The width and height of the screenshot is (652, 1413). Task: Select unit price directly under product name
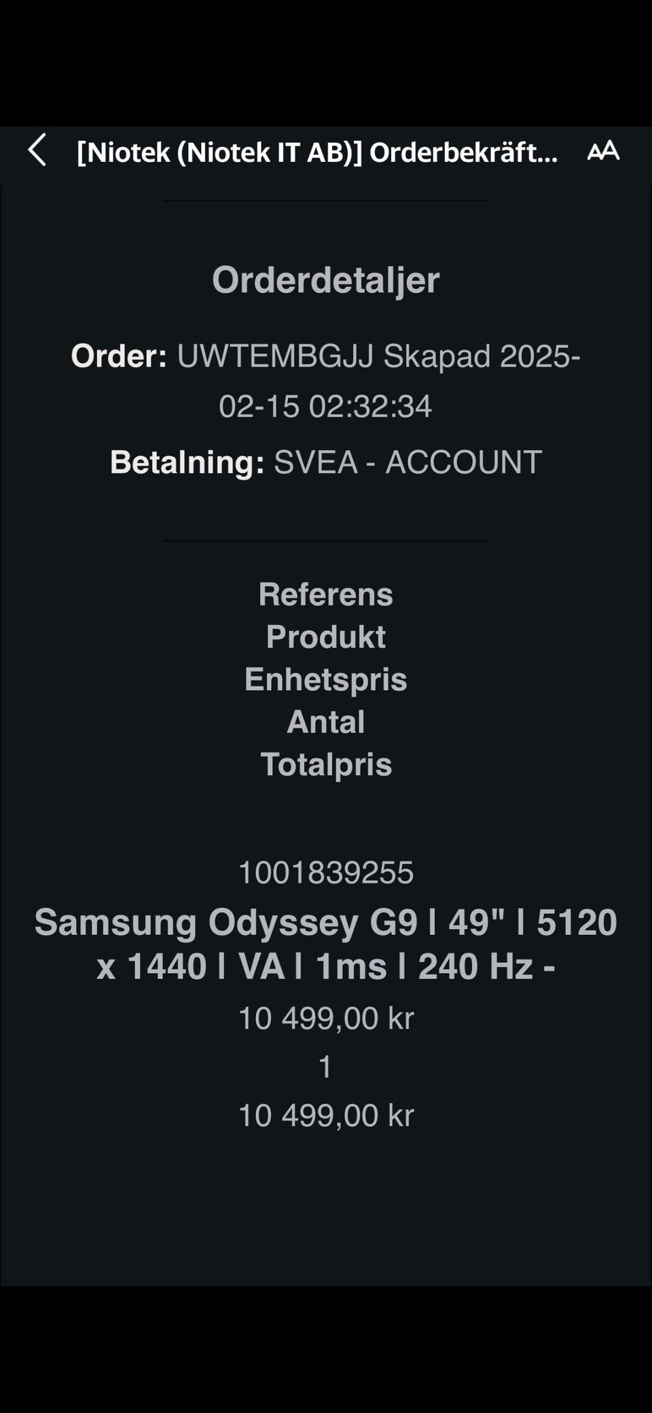[x=326, y=1019]
